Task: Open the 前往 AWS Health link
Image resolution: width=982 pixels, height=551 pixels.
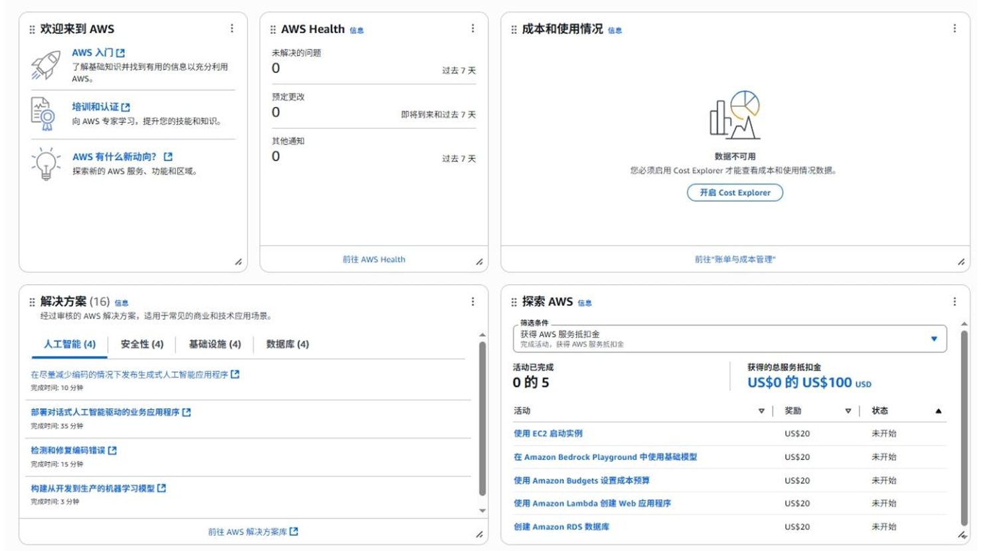Action: coord(373,260)
